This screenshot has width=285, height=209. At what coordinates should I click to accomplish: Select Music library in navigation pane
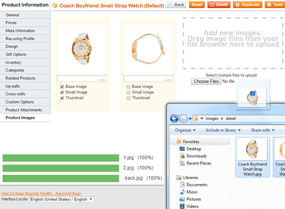coord(188,192)
